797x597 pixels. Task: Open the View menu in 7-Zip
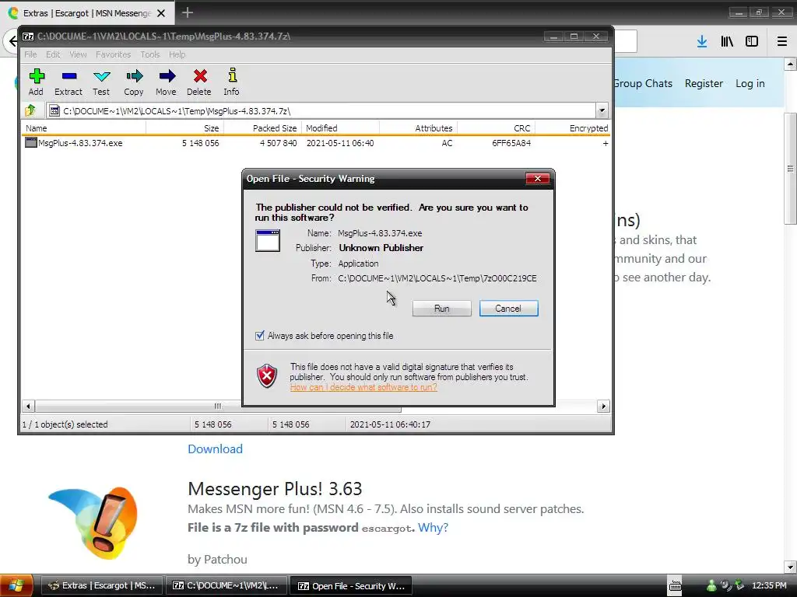[78, 54]
